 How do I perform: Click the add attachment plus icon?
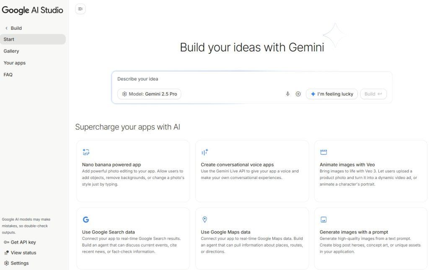(298, 94)
